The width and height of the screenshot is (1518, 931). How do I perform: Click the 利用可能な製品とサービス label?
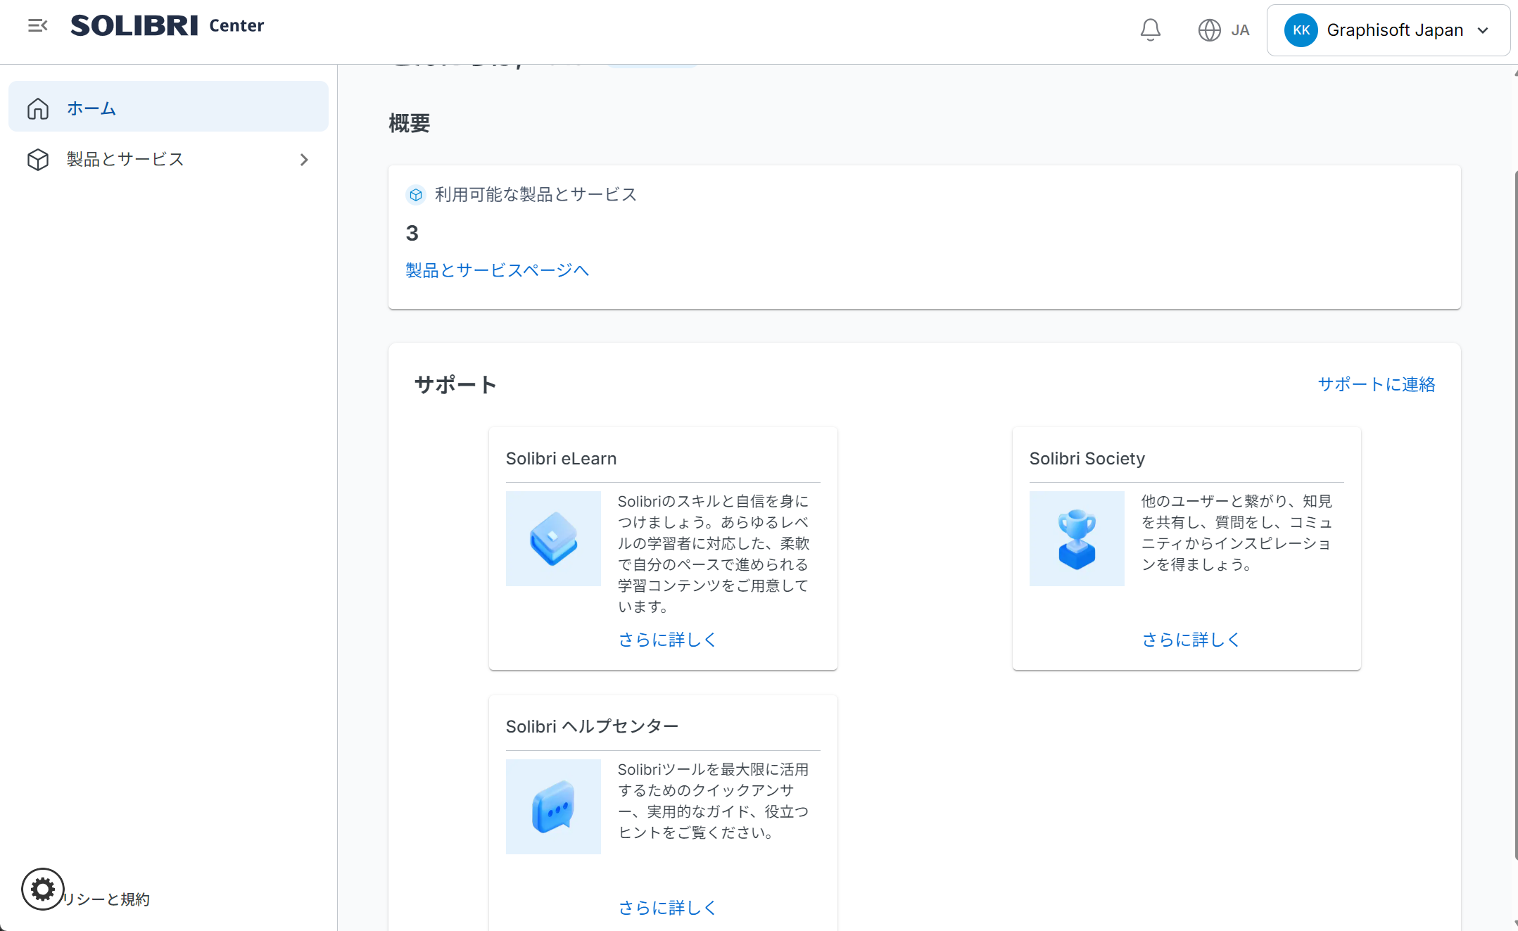pos(536,195)
